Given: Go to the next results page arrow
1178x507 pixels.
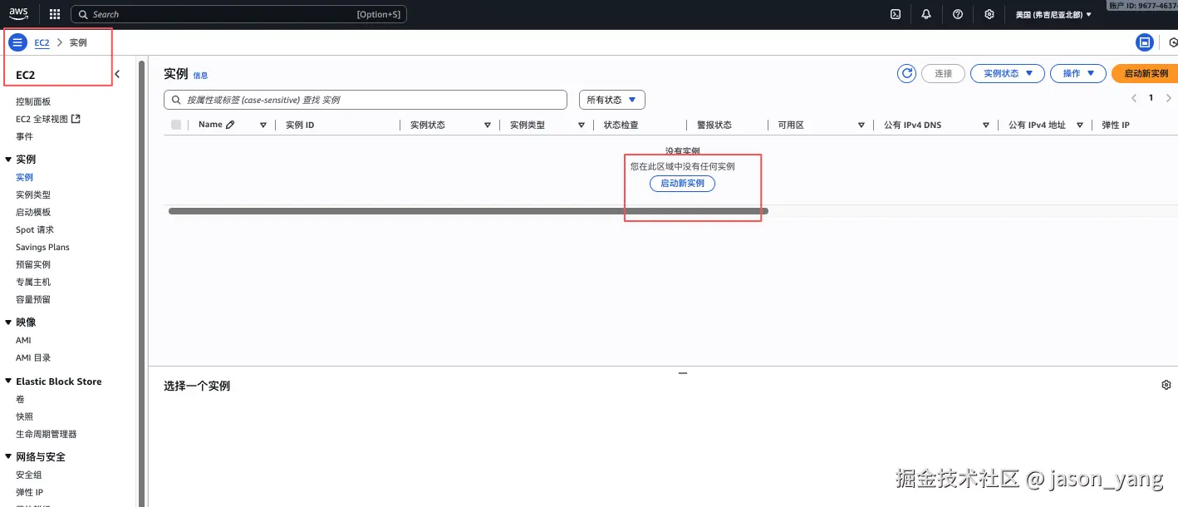Looking at the screenshot, I should 1169,98.
